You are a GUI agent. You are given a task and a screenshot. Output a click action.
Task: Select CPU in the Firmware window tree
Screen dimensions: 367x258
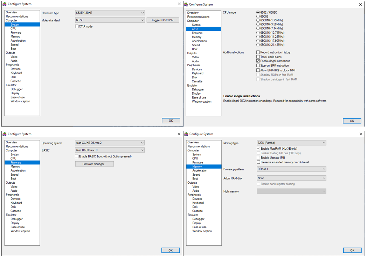pos(13,158)
